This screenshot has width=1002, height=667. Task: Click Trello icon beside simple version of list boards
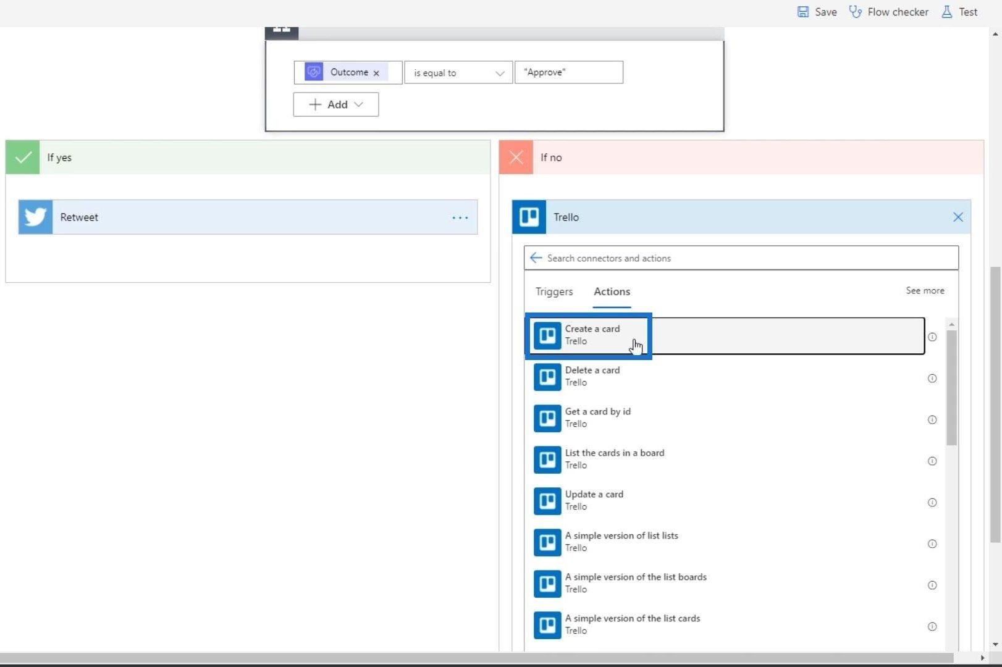point(547,584)
